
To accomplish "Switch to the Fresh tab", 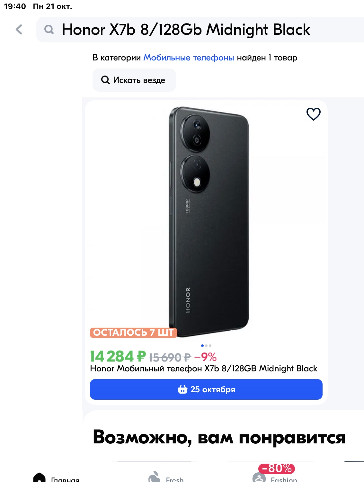I will coord(166,477).
